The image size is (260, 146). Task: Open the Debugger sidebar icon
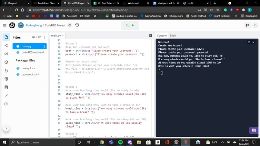[6, 54]
